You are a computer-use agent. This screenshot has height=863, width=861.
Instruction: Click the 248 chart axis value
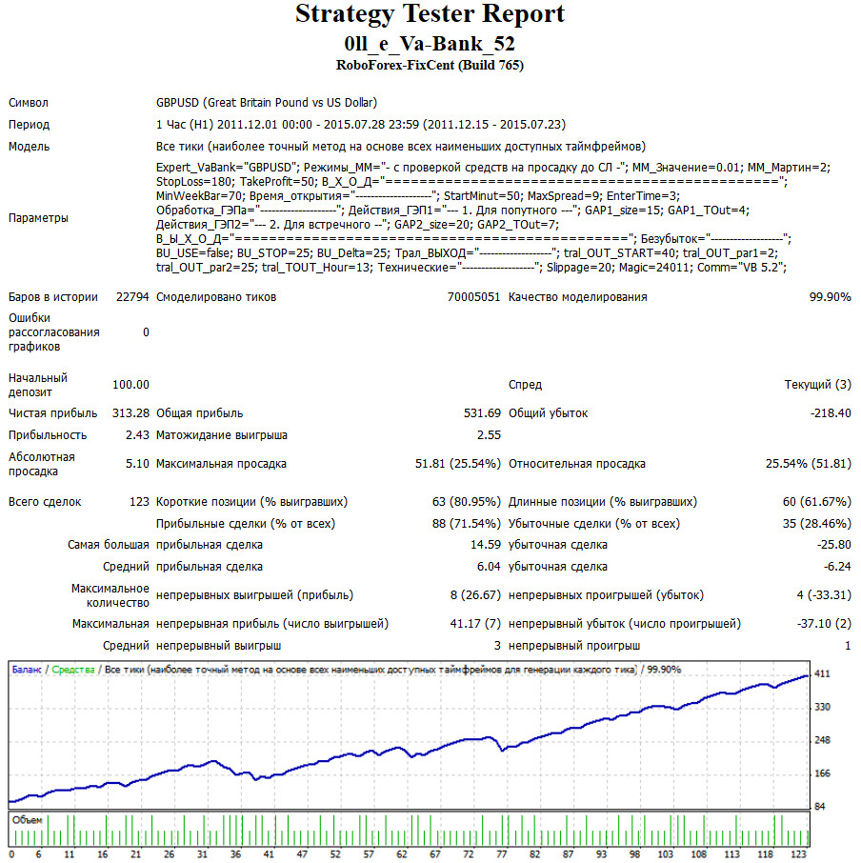click(822, 740)
